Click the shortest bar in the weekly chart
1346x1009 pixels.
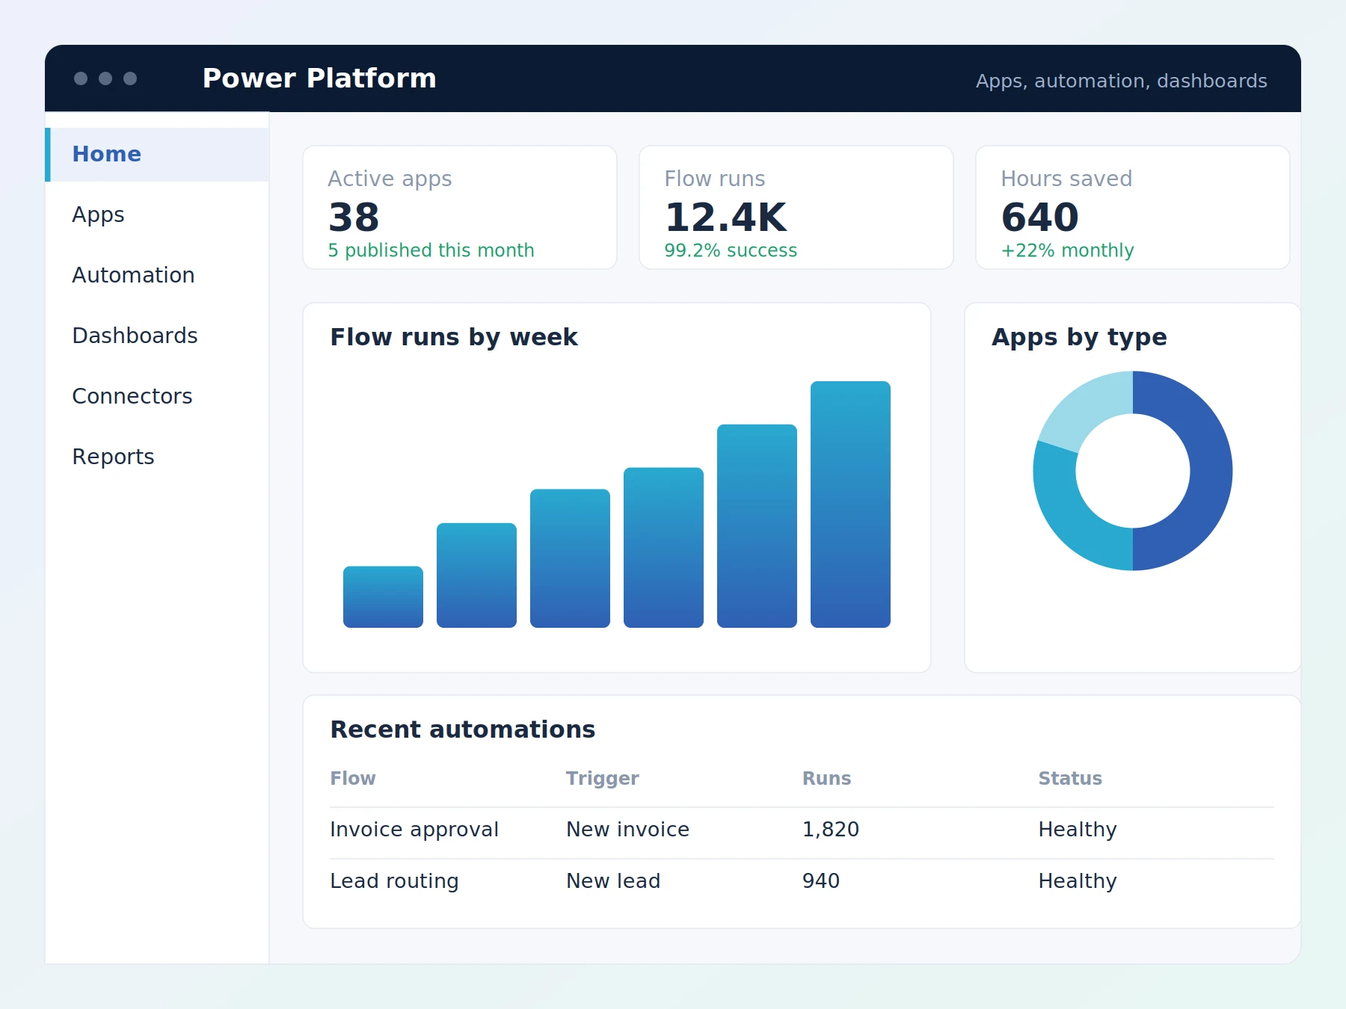[383, 596]
